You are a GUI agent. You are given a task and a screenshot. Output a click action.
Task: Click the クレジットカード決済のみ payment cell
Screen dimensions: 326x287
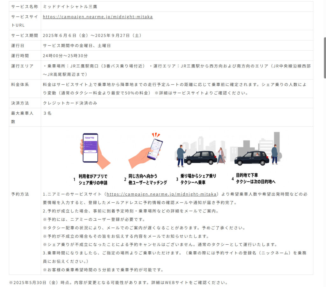click(x=70, y=103)
